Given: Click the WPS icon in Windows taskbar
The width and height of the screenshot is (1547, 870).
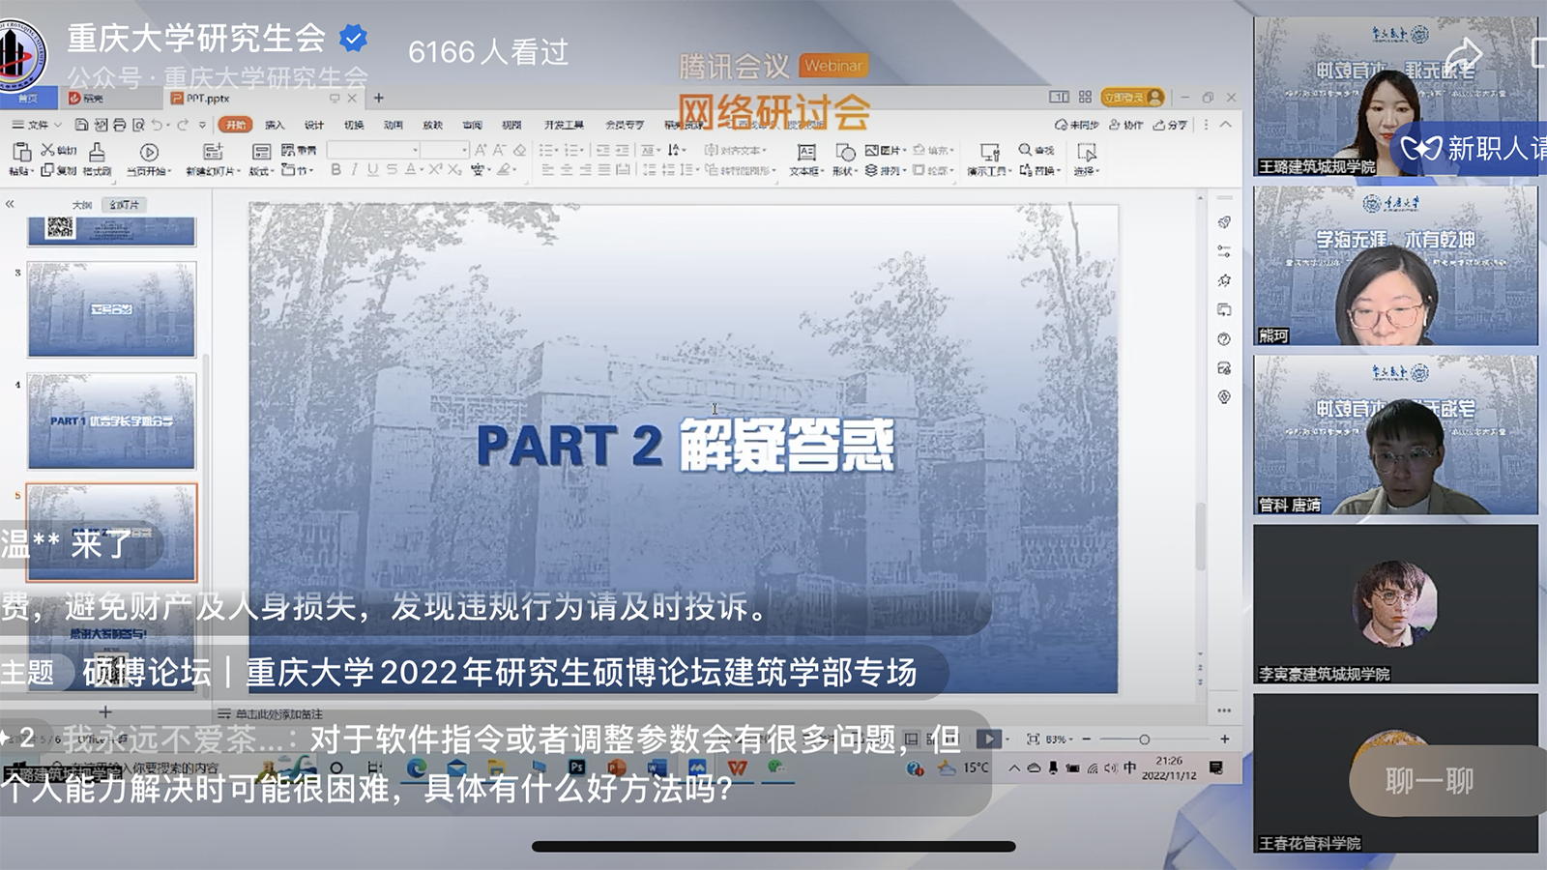Looking at the screenshot, I should 737,768.
